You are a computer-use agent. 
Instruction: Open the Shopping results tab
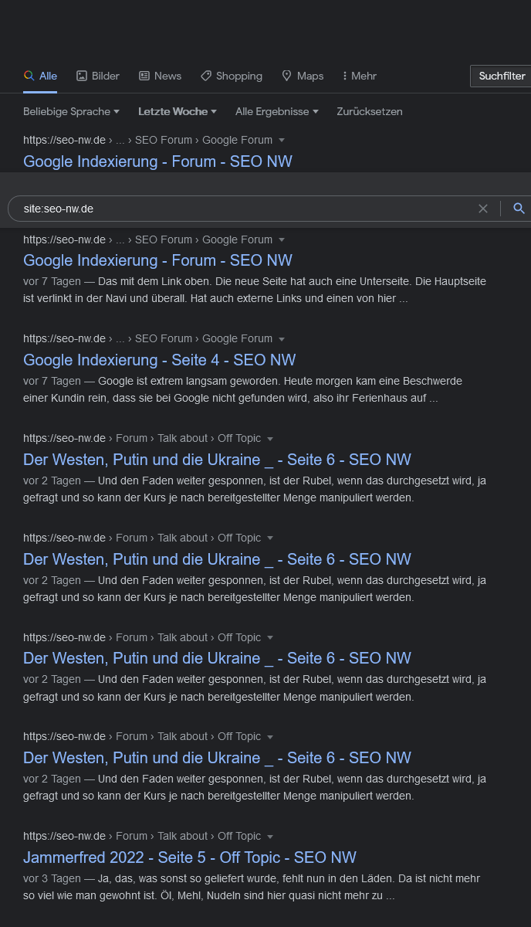[x=231, y=76]
